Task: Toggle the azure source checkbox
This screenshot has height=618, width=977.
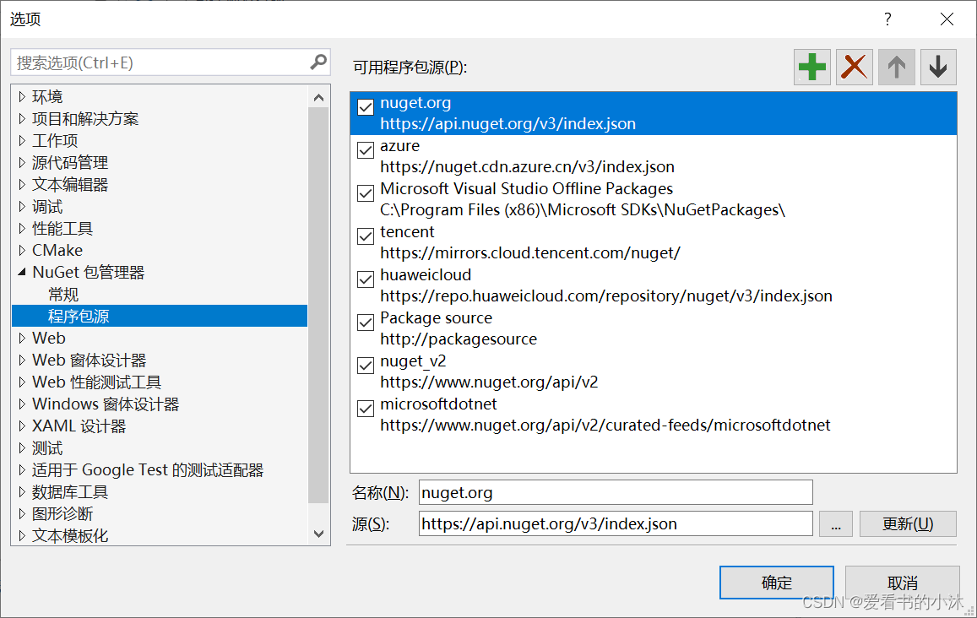Action: pos(366,150)
